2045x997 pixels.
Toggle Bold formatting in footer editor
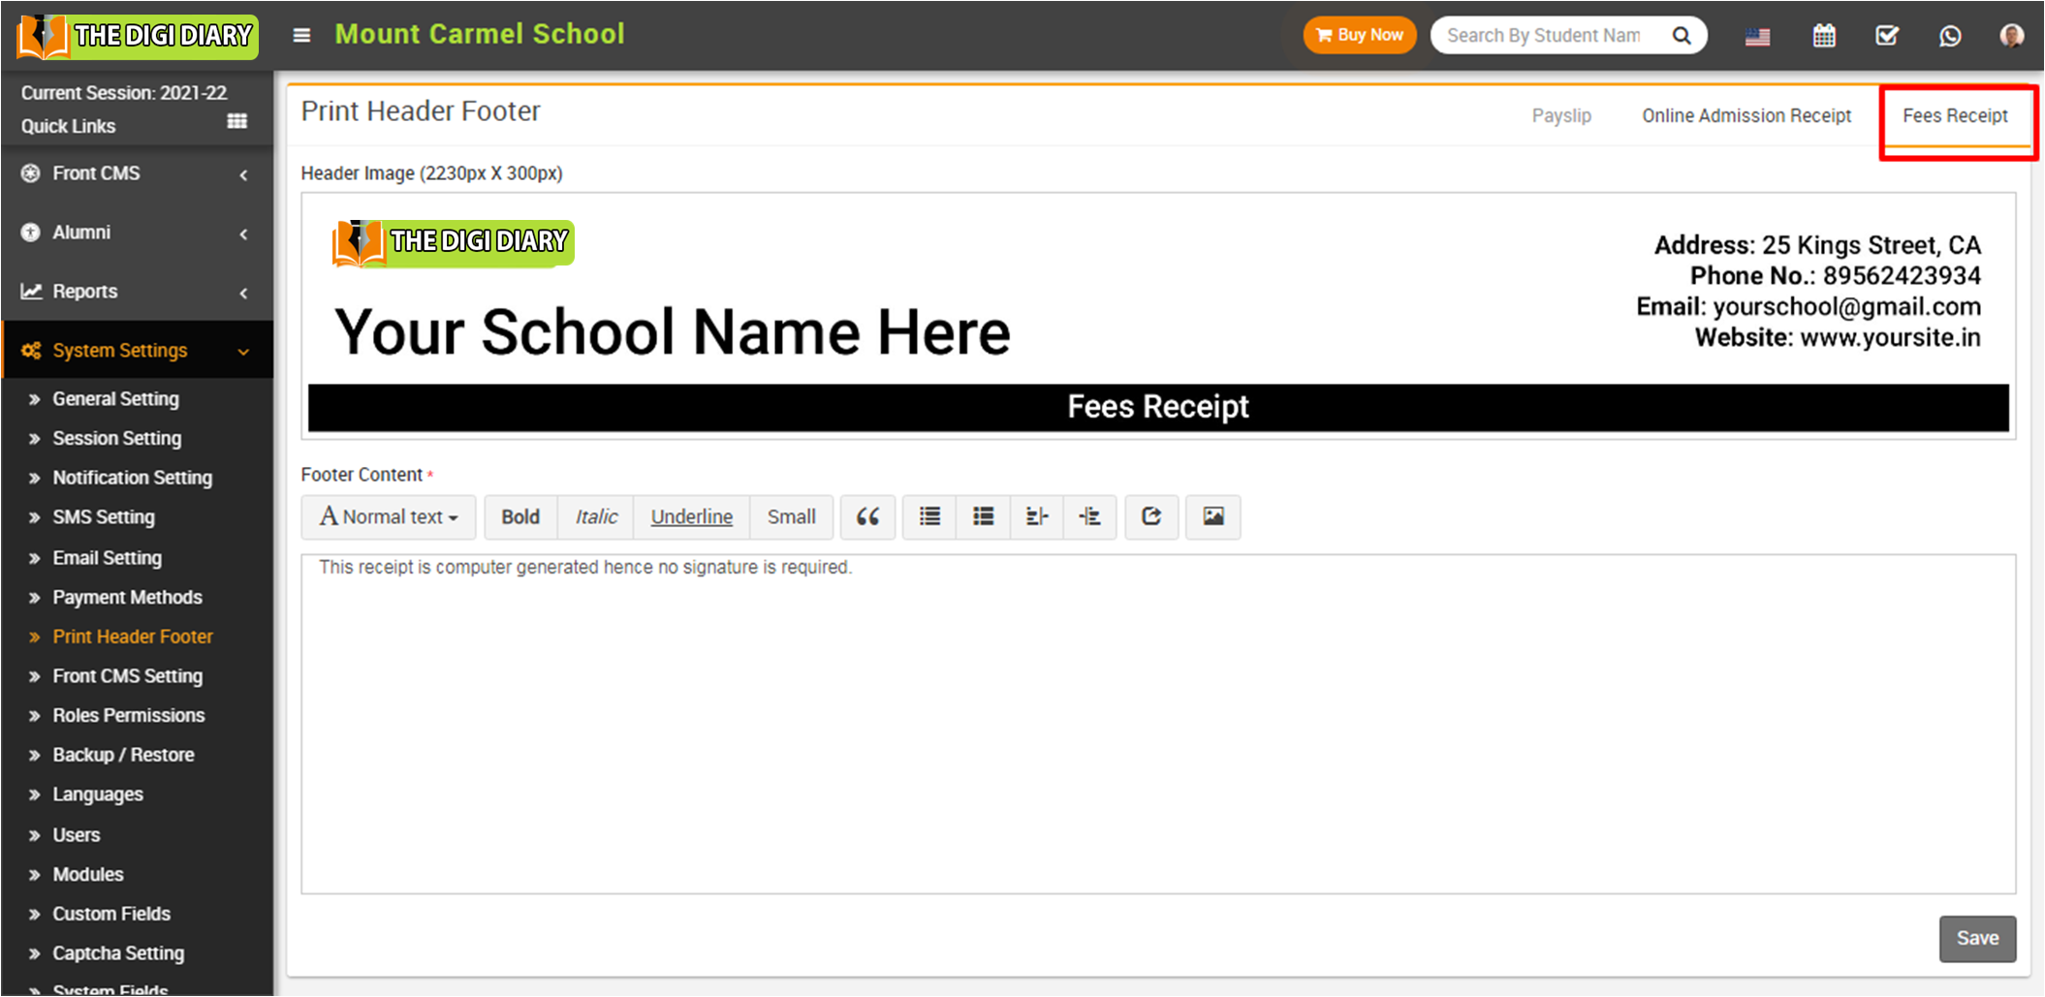[x=520, y=516]
